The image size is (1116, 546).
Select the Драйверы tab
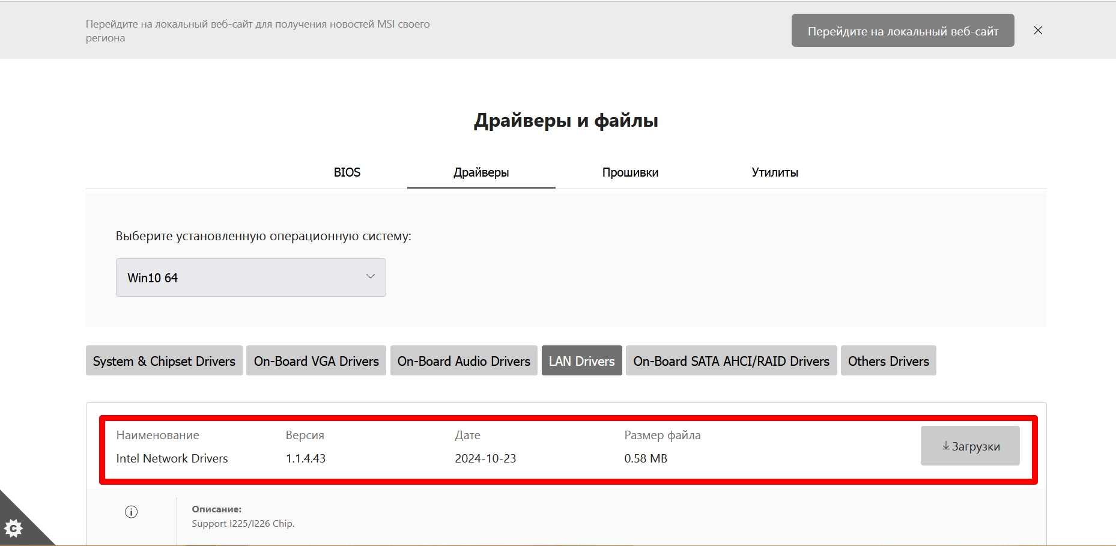(x=481, y=172)
